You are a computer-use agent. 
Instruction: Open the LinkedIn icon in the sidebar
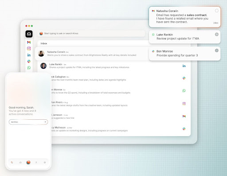29,55
